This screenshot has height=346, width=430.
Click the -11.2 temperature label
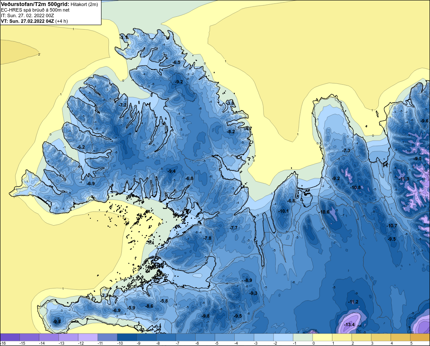(353, 302)
